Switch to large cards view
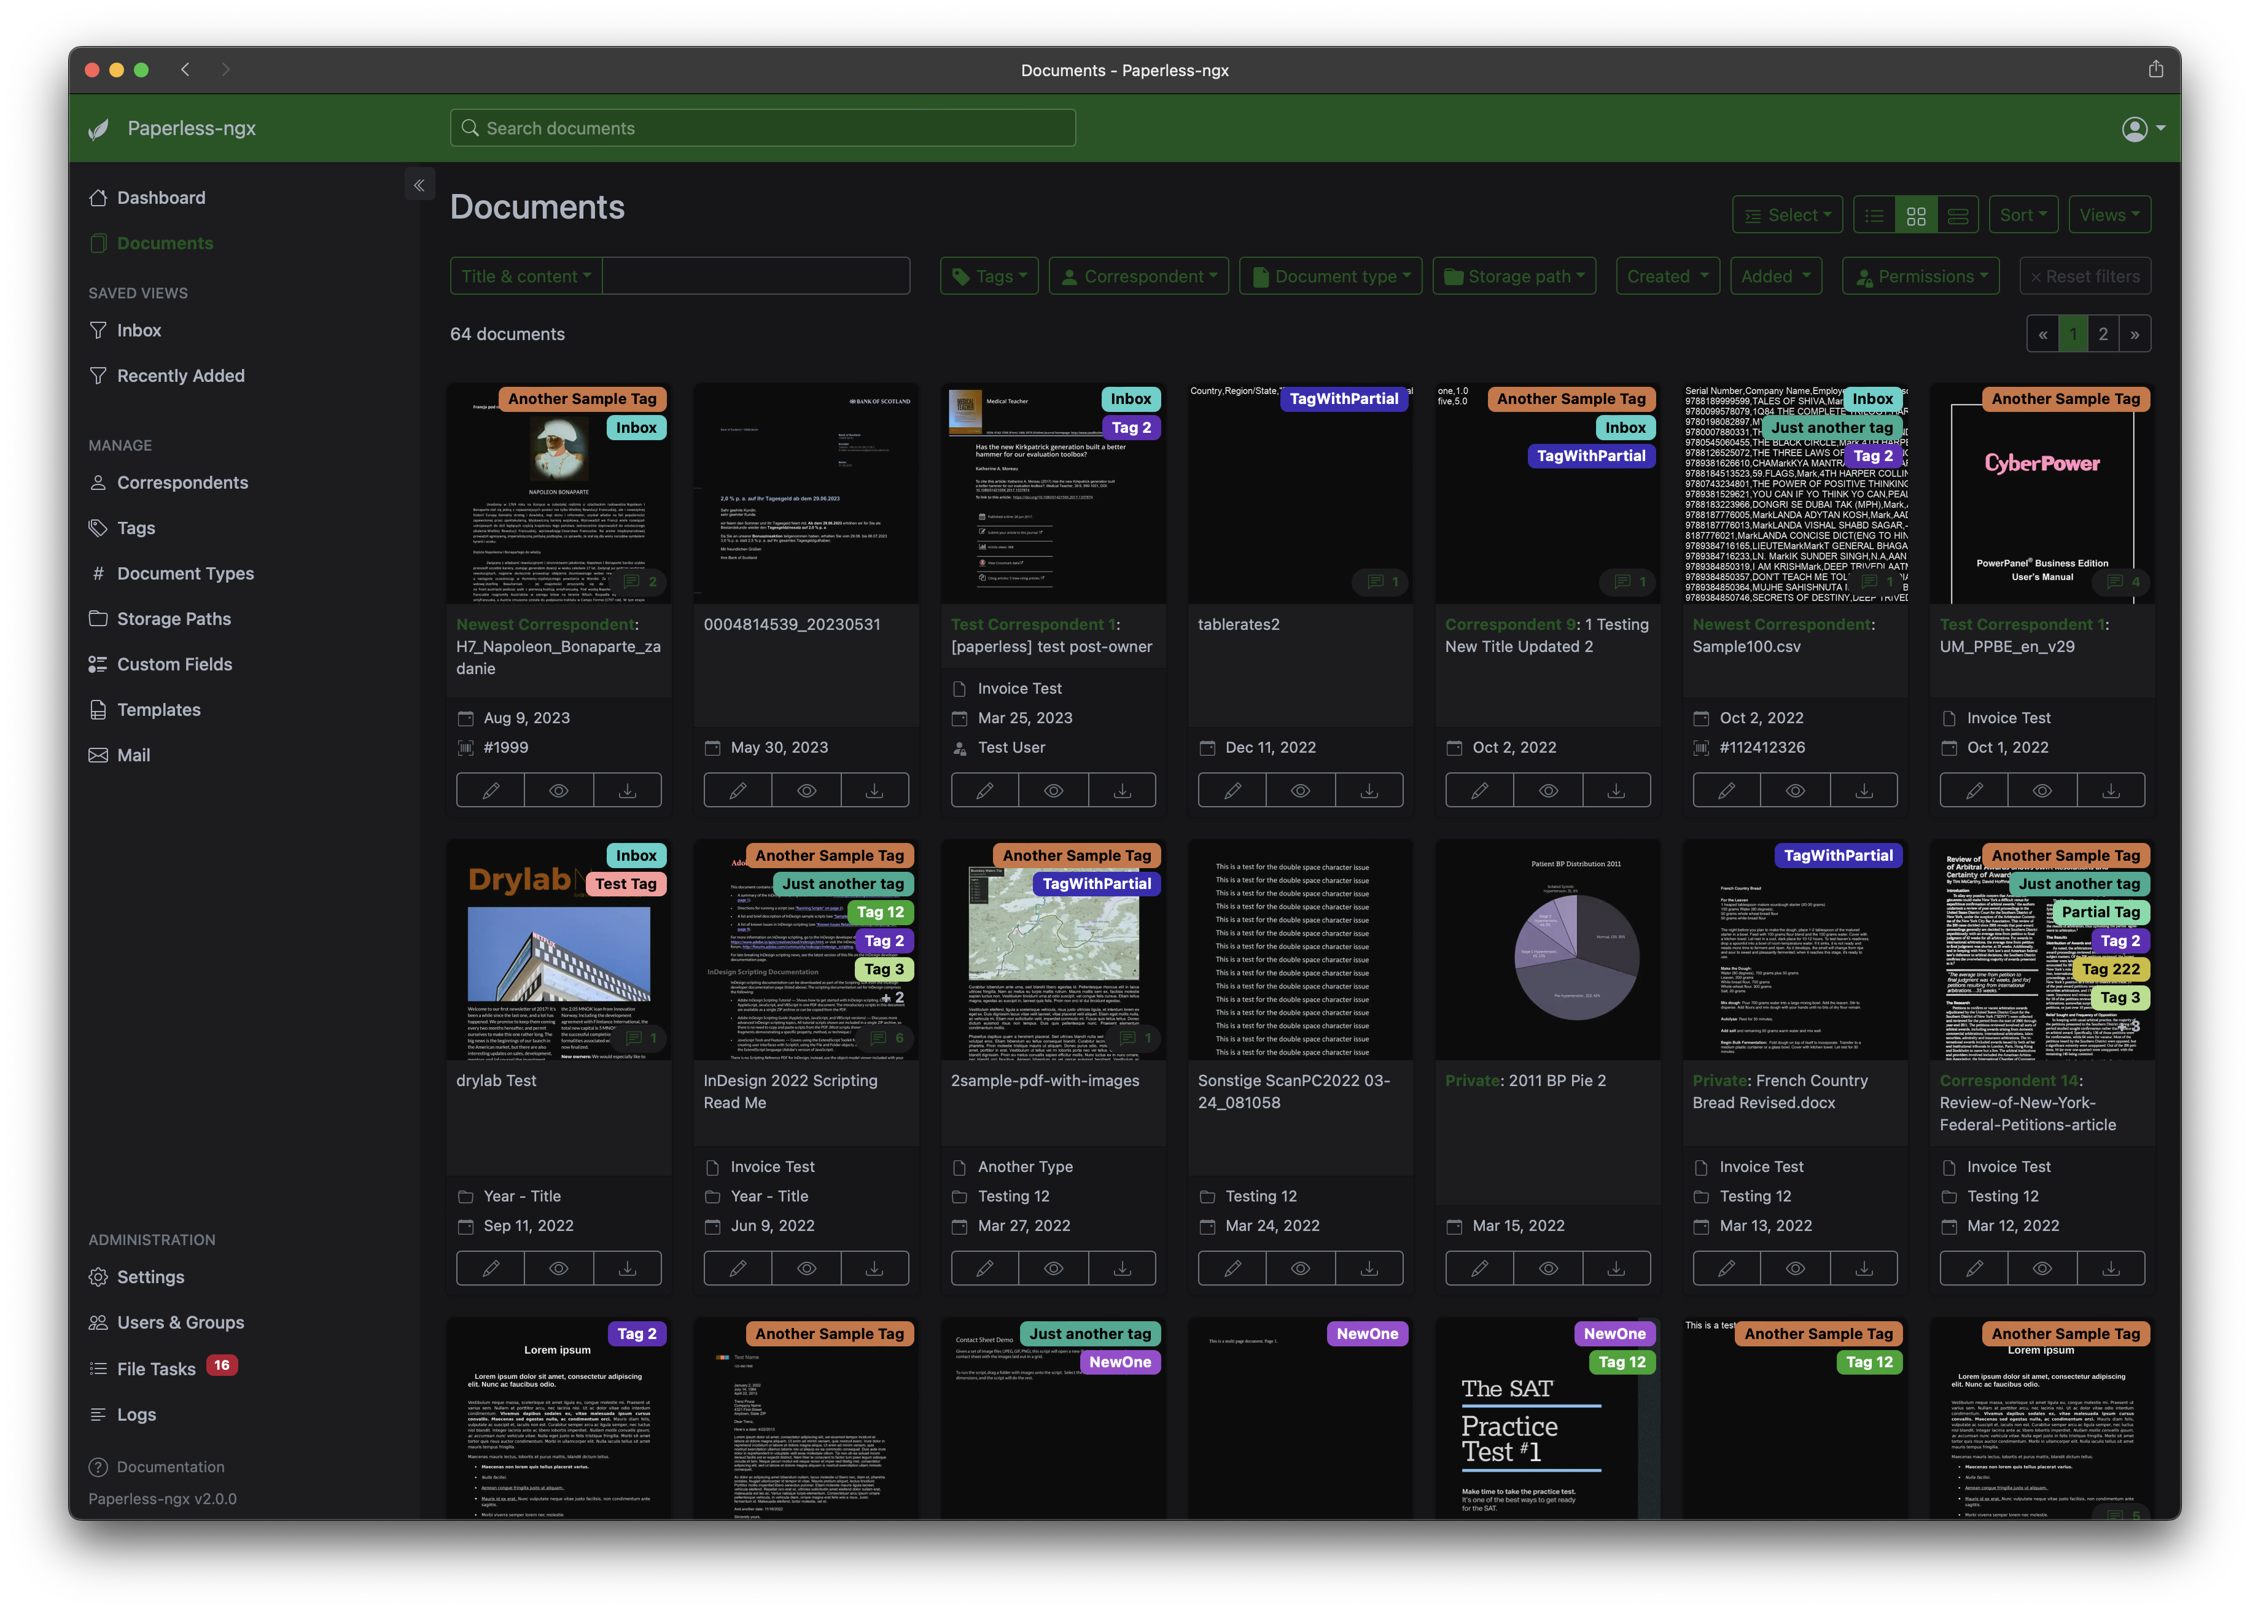The height and width of the screenshot is (1611, 2250). click(x=1957, y=215)
